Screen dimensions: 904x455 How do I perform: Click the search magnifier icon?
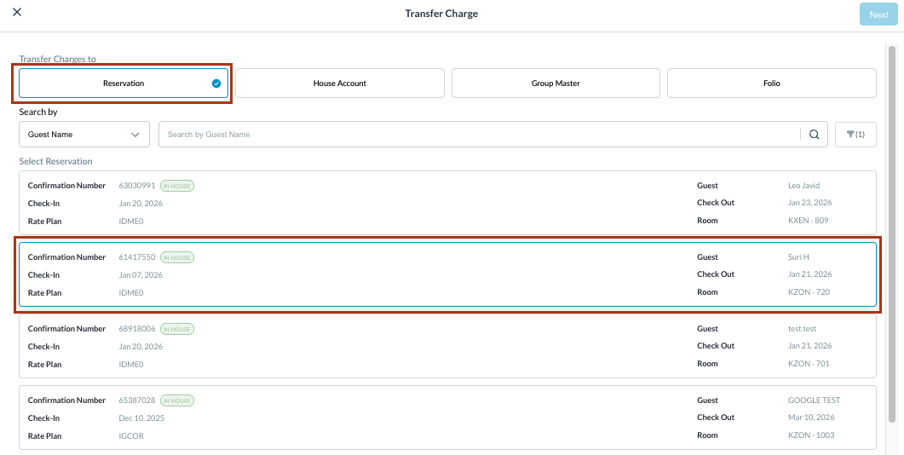tap(814, 135)
